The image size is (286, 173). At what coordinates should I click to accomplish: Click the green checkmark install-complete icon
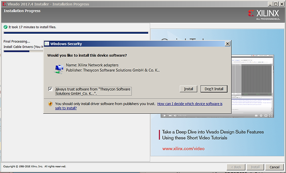coord(5,27)
